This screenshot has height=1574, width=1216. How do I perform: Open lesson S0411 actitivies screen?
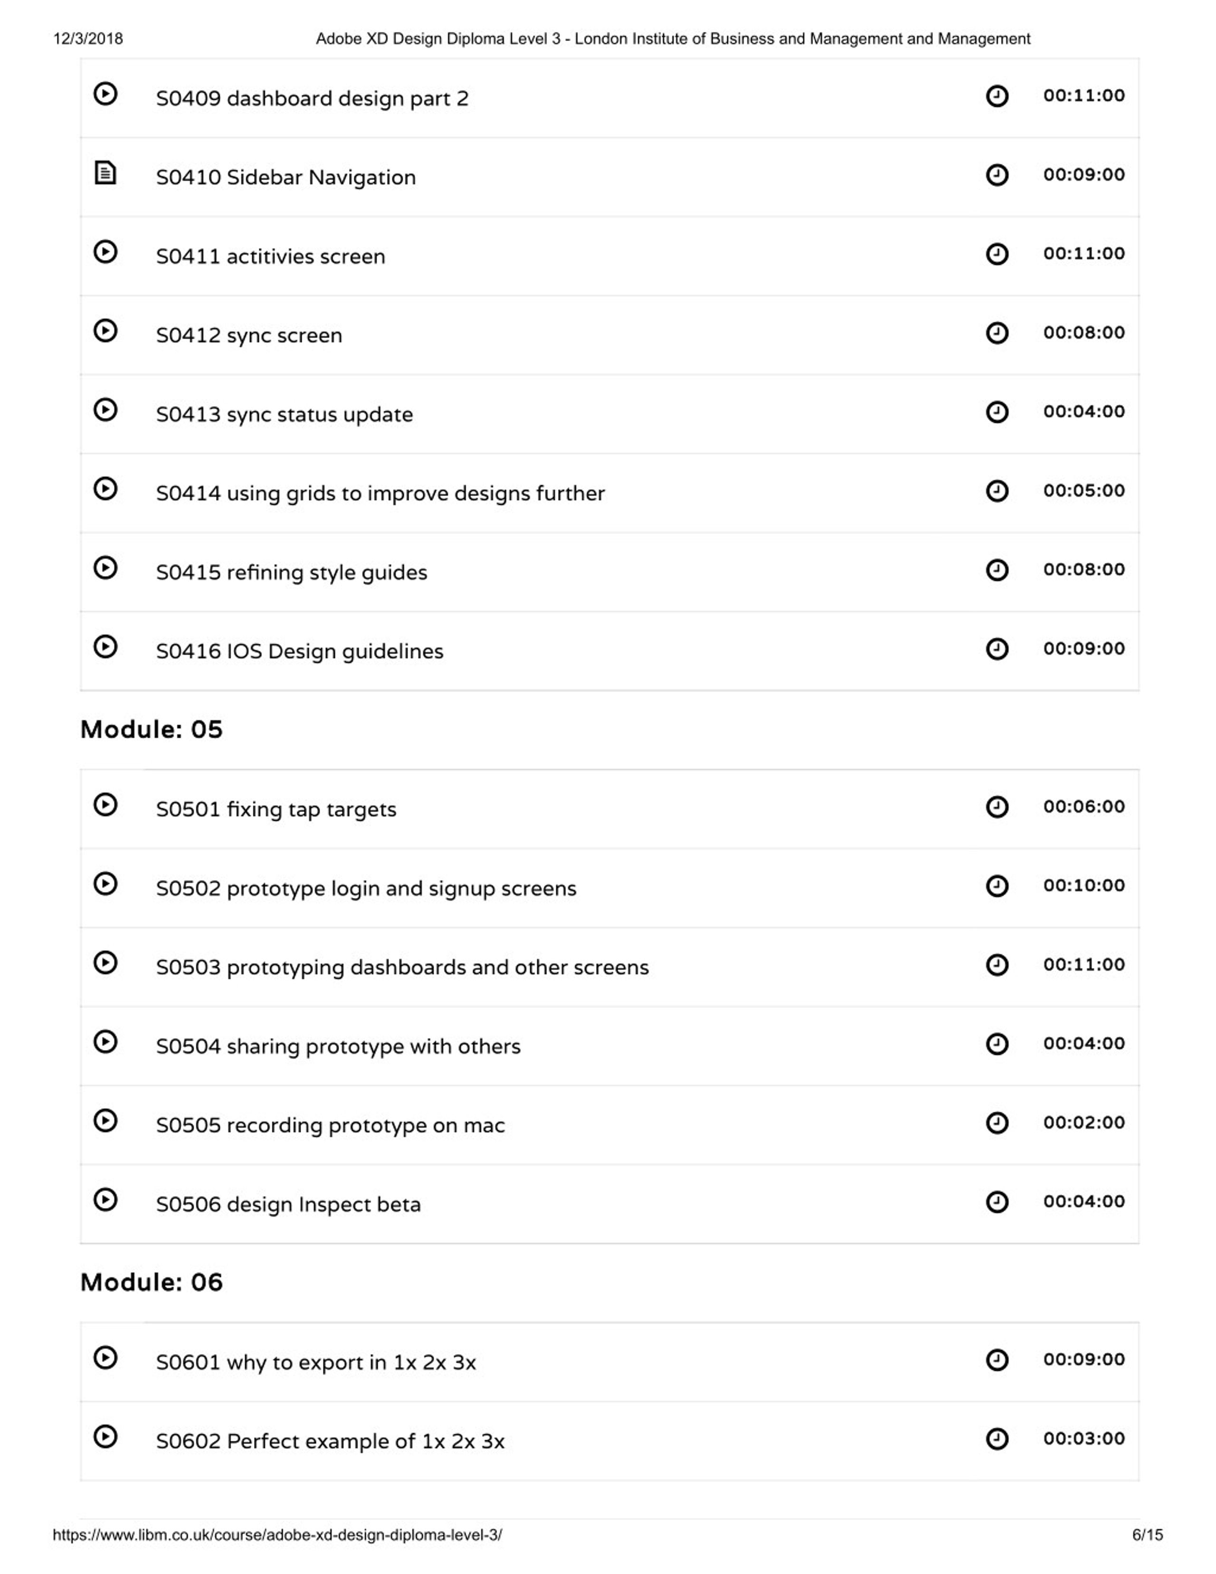pos(271,257)
